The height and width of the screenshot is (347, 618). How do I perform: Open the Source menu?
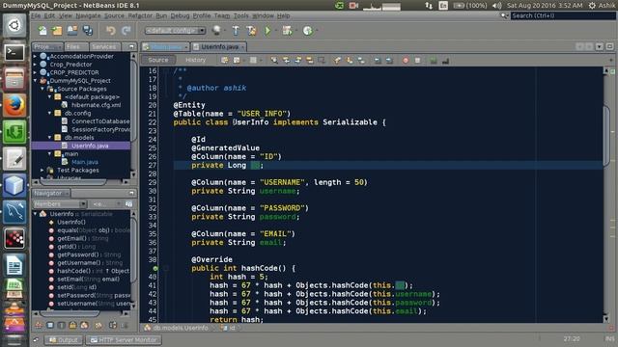coord(114,15)
